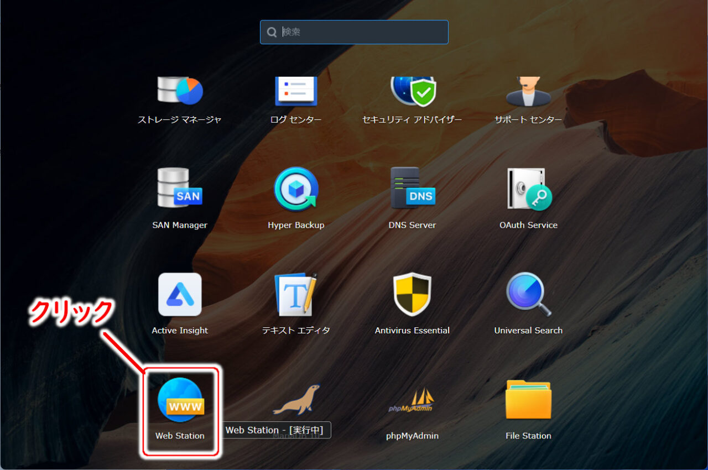Click the search magnifier icon
The height and width of the screenshot is (470, 708).
(272, 32)
